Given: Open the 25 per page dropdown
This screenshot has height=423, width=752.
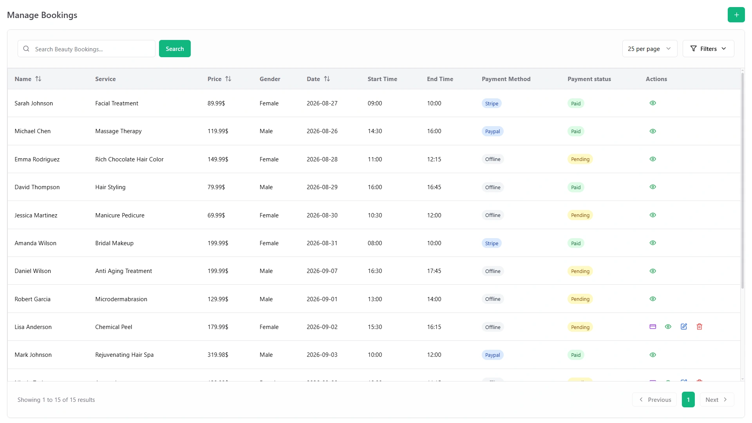Looking at the screenshot, I should pos(649,49).
